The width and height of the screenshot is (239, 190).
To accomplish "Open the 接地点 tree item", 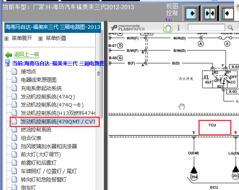I will (28, 71).
